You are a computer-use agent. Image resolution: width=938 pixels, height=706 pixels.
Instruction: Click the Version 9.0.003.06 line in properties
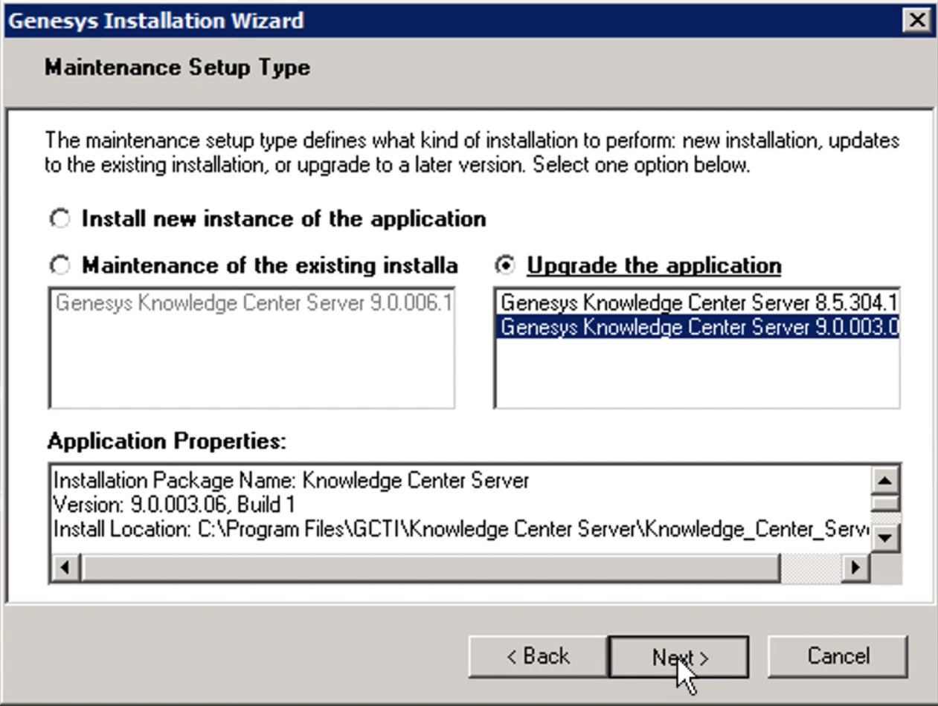(x=174, y=505)
